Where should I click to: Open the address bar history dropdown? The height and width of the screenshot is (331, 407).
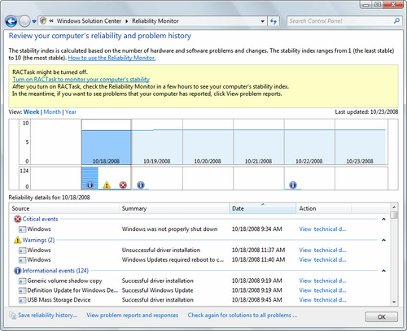(x=262, y=21)
